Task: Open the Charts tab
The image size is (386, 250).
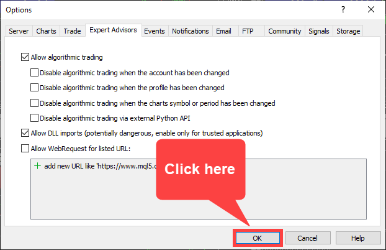Action: click(46, 31)
